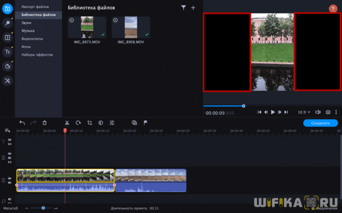Open the More Tools wrench icon
Image resolution: width=342 pixels, height=213 pixels.
(x=7, y=81)
